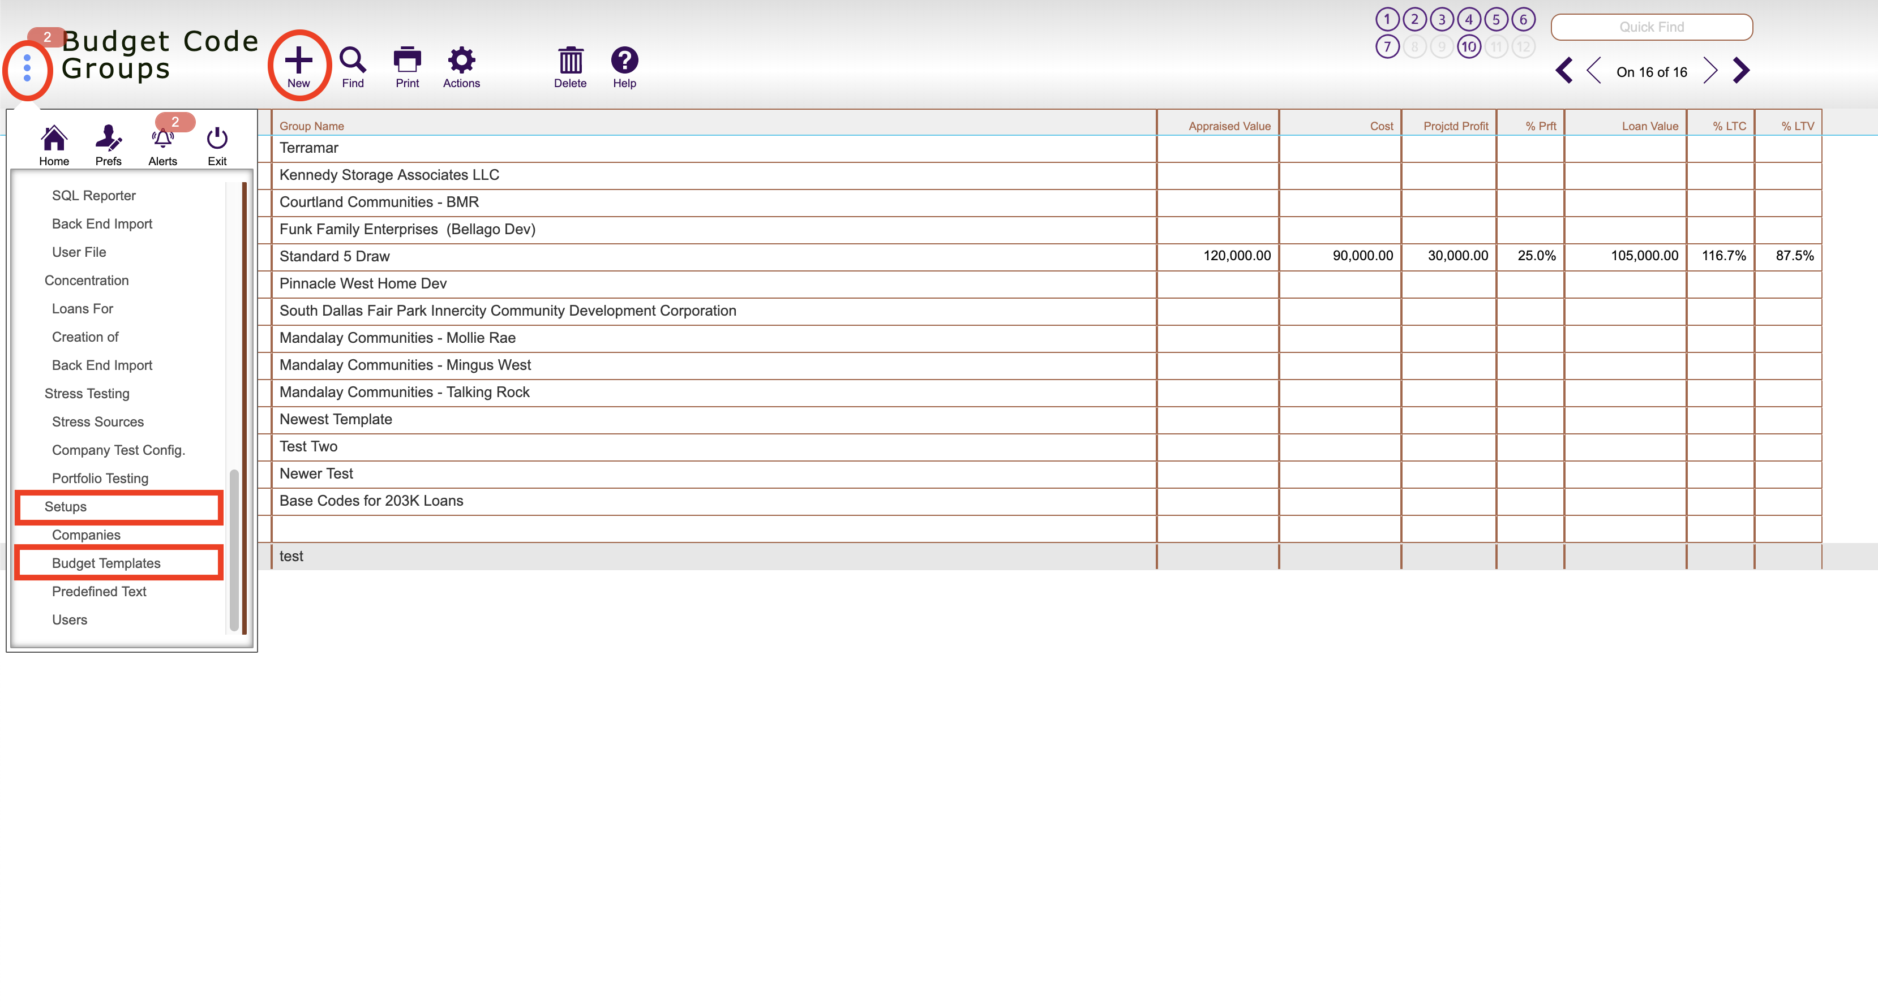Open Creation of menu entry
This screenshot has width=1878, height=1008.
point(84,338)
